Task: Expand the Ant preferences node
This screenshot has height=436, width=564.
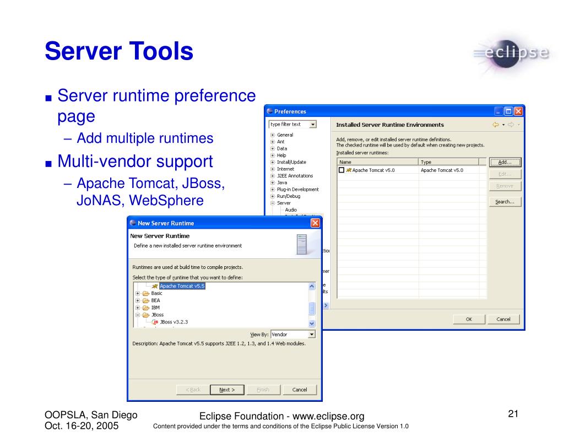Action: [x=273, y=142]
